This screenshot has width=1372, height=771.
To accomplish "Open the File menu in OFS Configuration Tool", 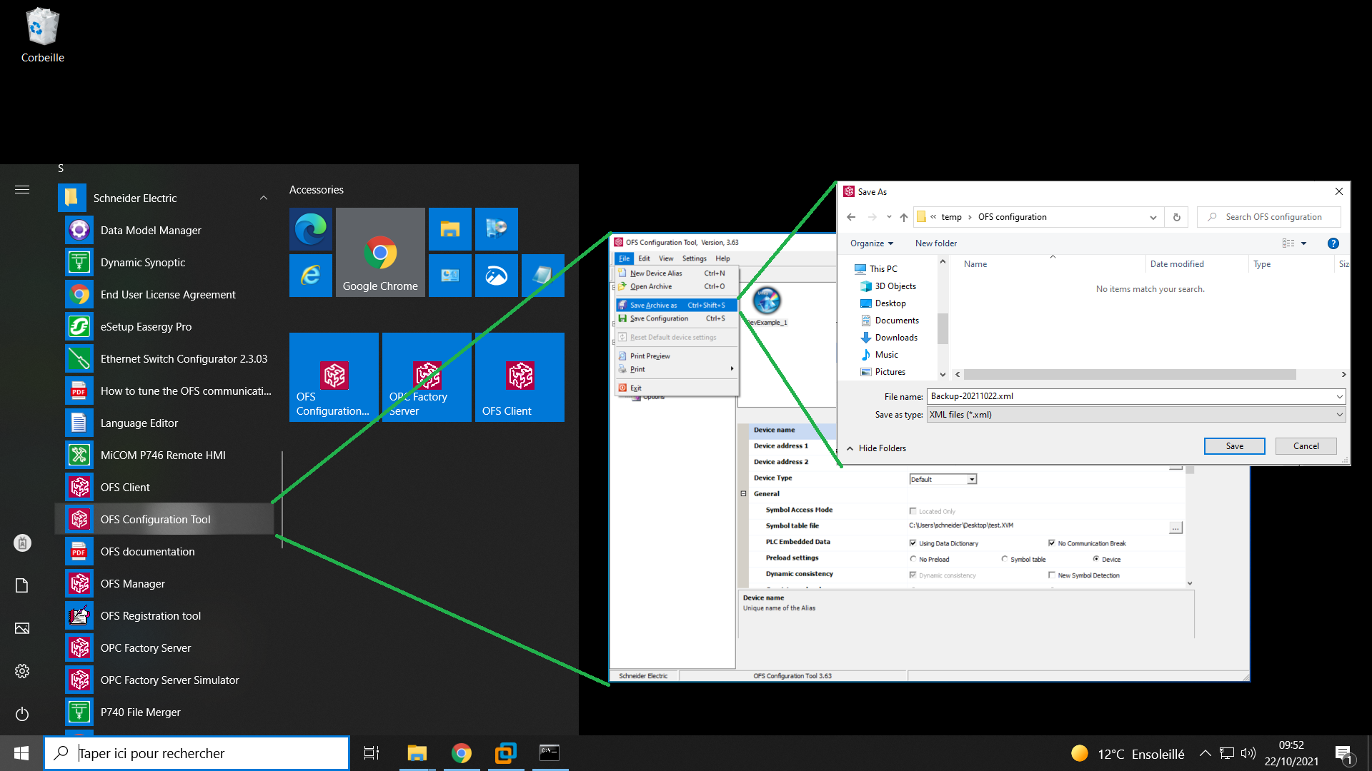I will 624,258.
